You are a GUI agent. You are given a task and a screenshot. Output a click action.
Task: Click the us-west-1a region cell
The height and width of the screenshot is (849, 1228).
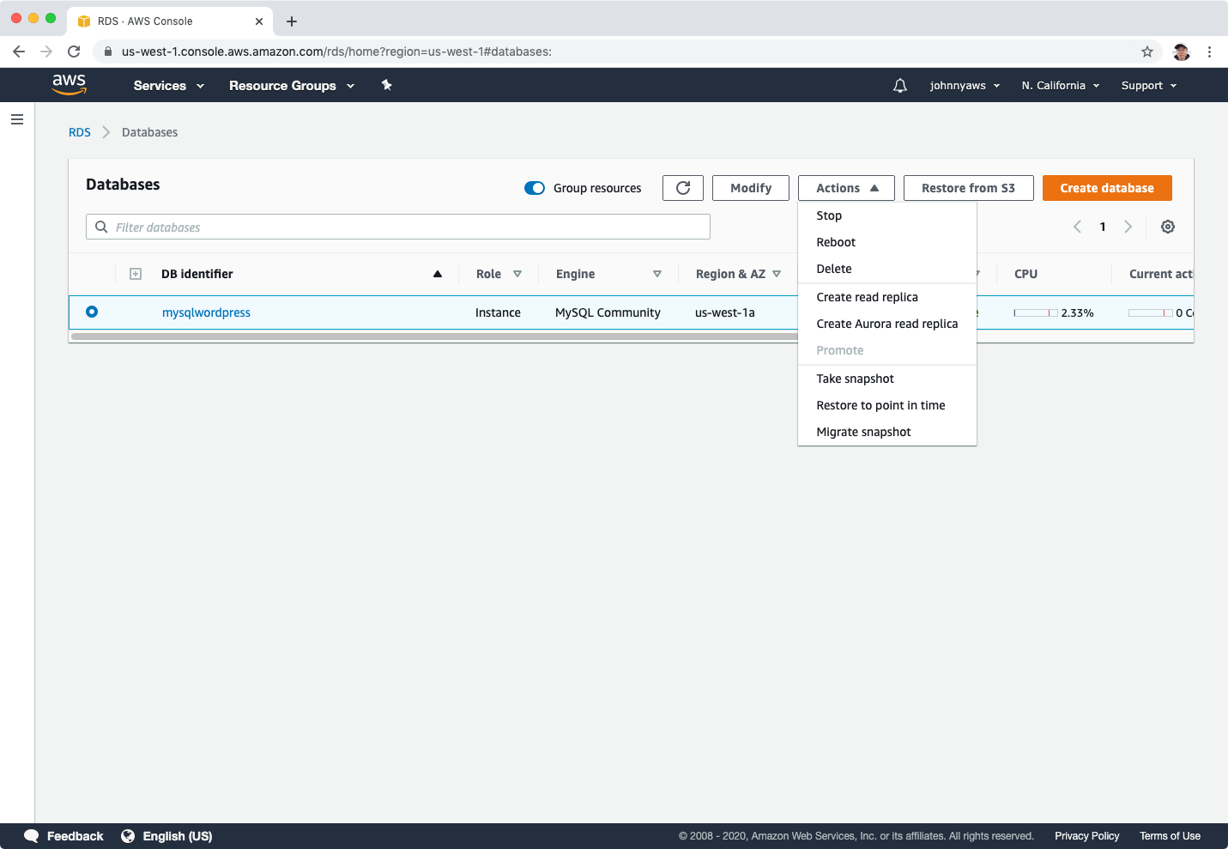tap(725, 312)
